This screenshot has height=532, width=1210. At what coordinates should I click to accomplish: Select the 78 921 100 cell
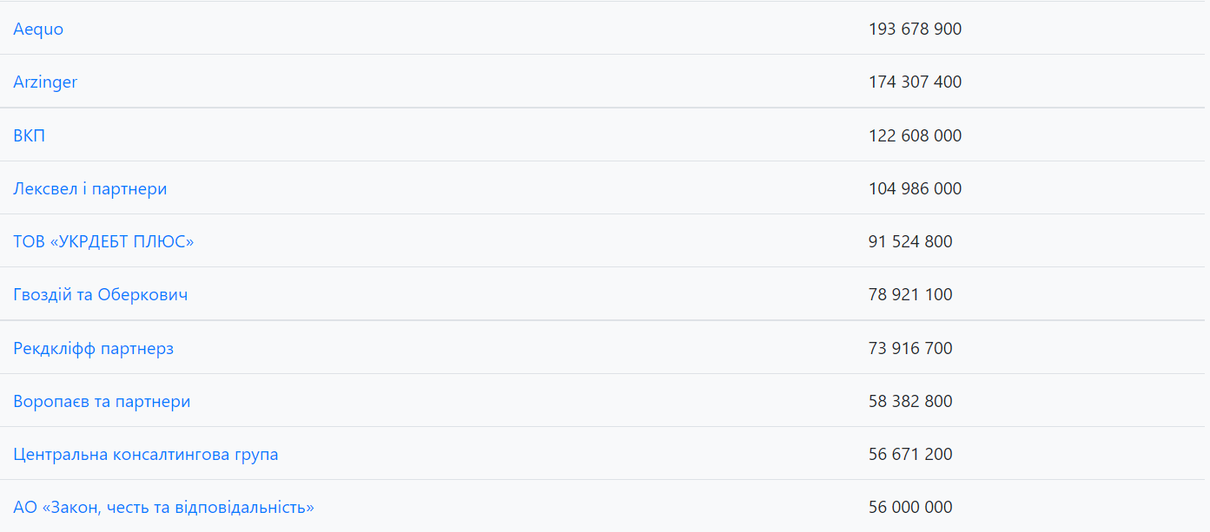coord(910,294)
